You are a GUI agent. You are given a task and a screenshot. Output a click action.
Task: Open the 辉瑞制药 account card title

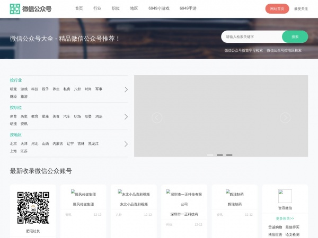point(235,204)
